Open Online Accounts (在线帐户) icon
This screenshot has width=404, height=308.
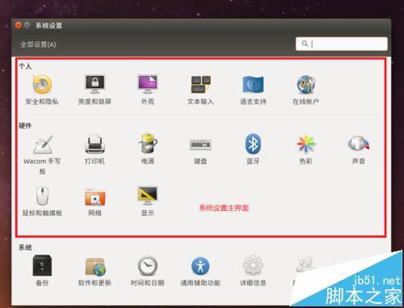click(x=306, y=84)
